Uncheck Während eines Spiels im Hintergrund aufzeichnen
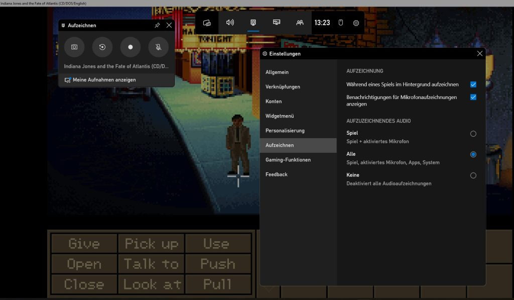The width and height of the screenshot is (514, 300). [x=473, y=85]
